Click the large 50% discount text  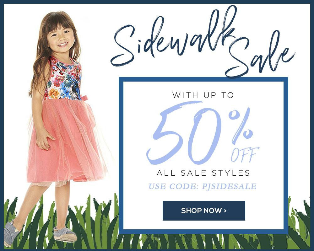[x=200, y=133]
